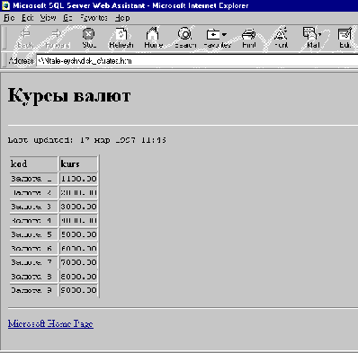The image size is (358, 353).
Task: Click the Back arrow toolbar icon
Action: point(25,34)
